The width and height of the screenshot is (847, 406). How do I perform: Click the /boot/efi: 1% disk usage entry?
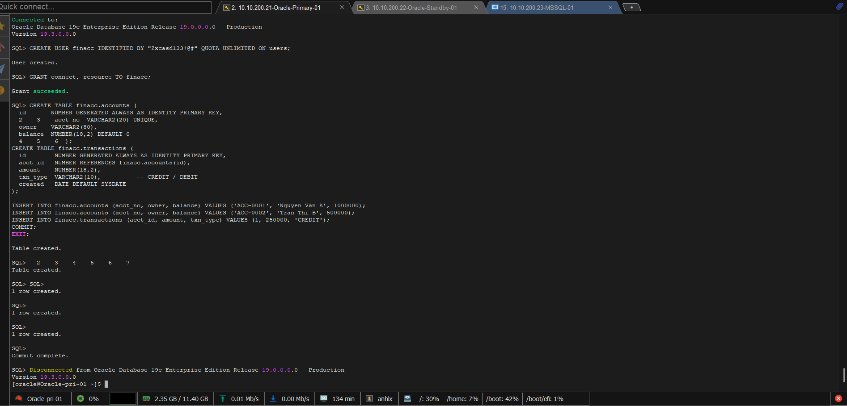point(545,399)
